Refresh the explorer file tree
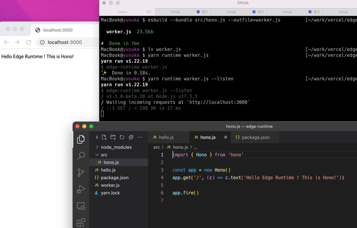Viewport: 357px width, 228px height. [122, 137]
